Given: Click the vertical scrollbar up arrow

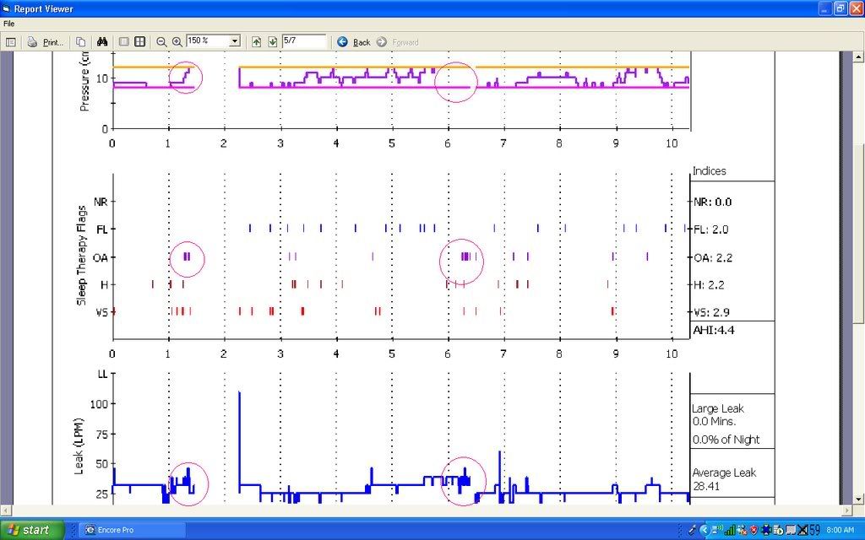Looking at the screenshot, I should [859, 57].
